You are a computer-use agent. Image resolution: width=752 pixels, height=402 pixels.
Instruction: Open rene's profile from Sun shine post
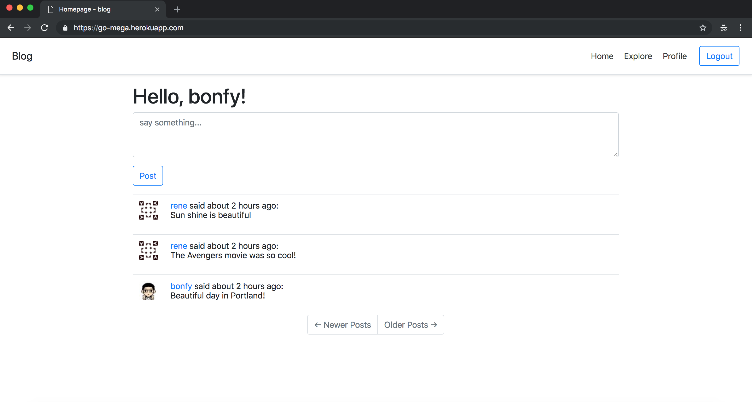(x=178, y=205)
